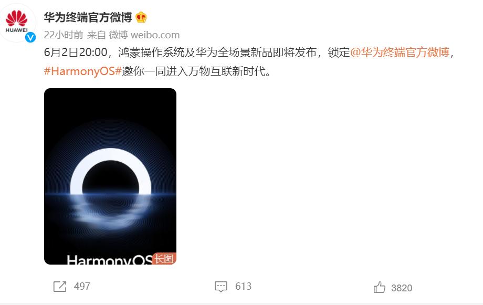
Task: Open the #HarmonyOS# hashtag topic
Action: click(83, 71)
